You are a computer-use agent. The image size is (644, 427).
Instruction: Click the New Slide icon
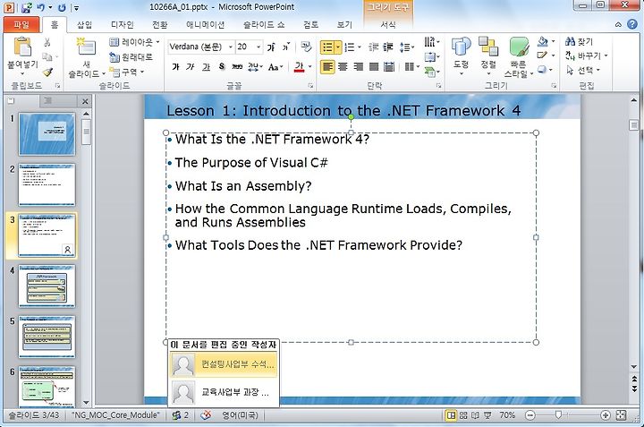(x=86, y=47)
